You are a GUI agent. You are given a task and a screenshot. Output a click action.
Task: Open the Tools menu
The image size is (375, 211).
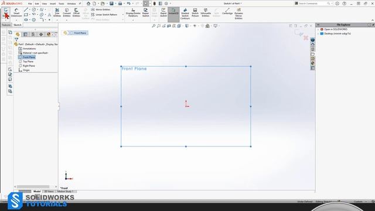point(61,4)
